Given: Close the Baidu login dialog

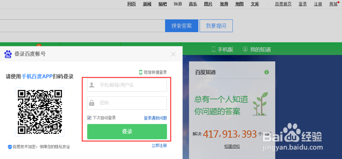Looking at the screenshot, I should click(x=173, y=54).
